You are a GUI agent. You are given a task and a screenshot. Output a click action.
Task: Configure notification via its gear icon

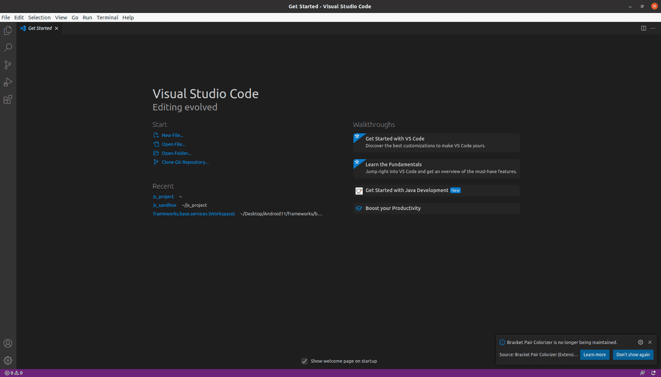point(640,342)
